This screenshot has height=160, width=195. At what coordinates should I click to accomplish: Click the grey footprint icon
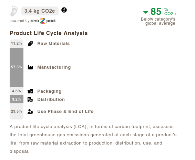click(14, 11)
